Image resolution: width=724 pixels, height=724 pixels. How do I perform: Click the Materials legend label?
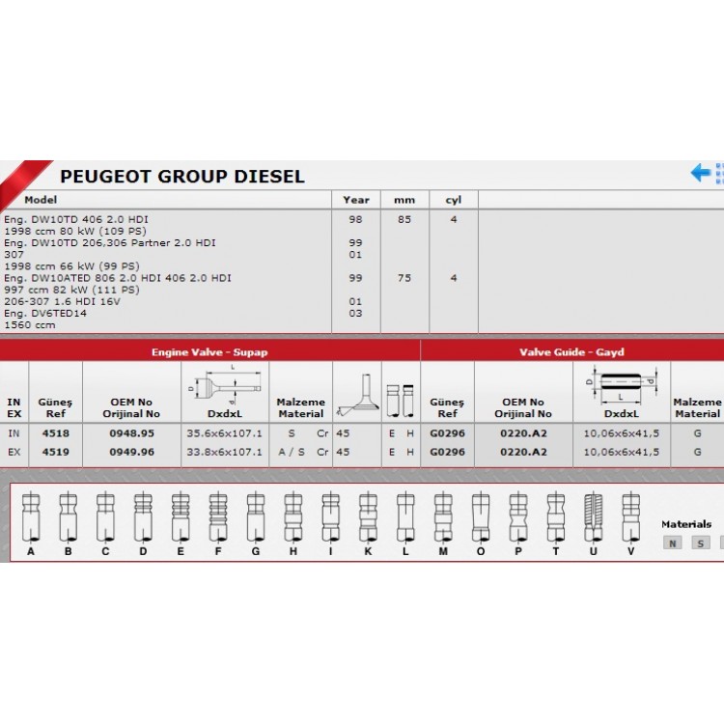(686, 524)
